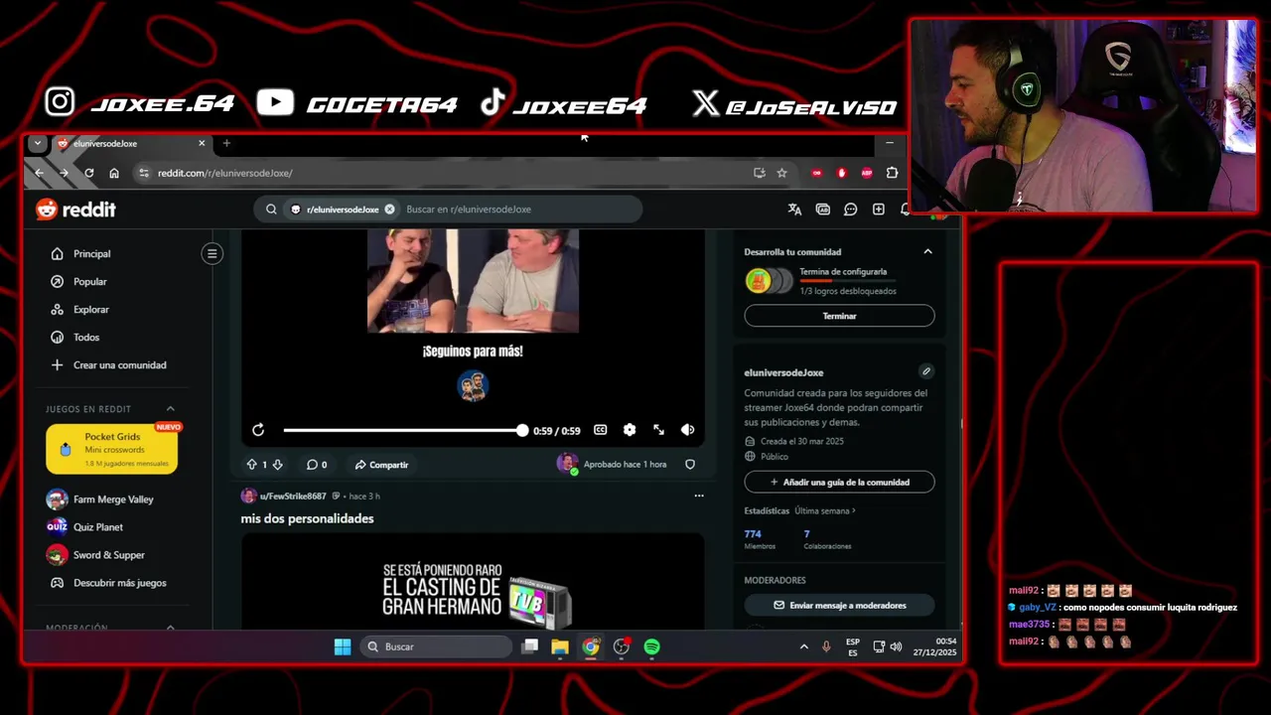Open options menu for mis dos personalidades post

698,496
